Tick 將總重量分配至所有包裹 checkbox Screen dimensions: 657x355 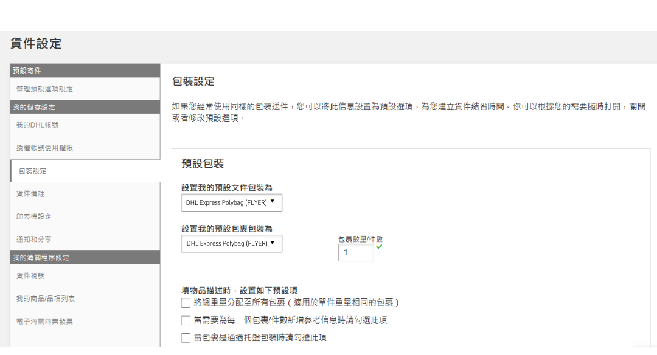(186, 303)
